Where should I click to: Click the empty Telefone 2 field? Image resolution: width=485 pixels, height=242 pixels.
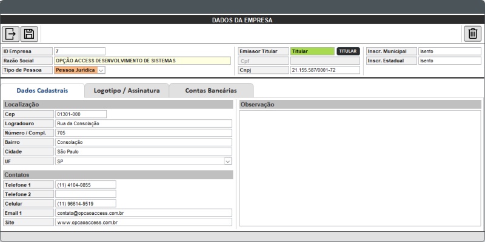(x=85, y=194)
